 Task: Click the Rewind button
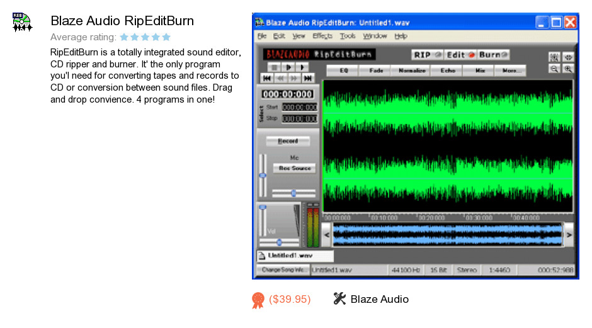[280, 79]
